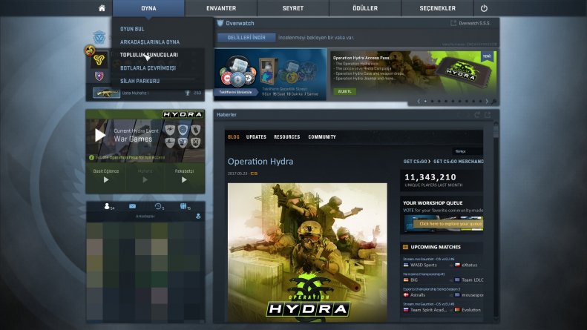Click the first War Games shield badge
Image resolution: width=587 pixels, height=330 pixels.
(170, 130)
